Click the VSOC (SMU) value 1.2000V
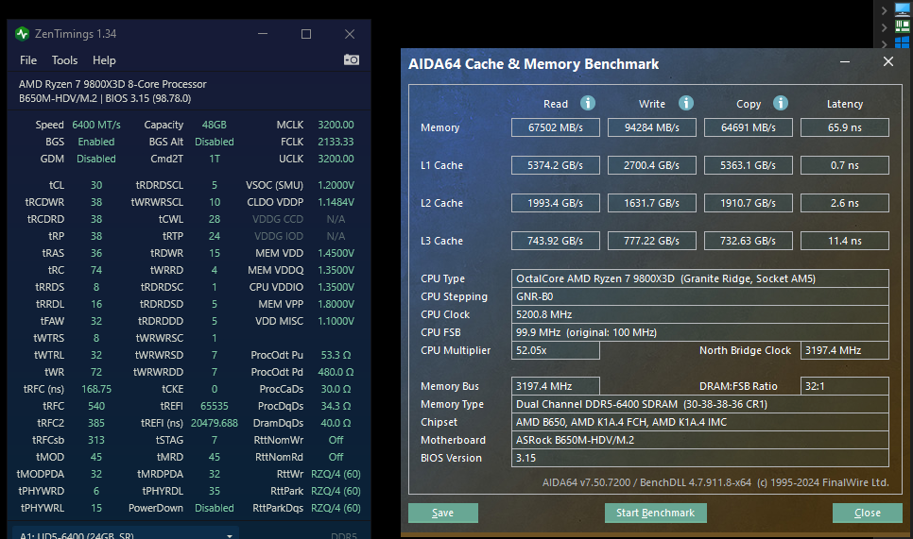The width and height of the screenshot is (913, 539). click(336, 185)
